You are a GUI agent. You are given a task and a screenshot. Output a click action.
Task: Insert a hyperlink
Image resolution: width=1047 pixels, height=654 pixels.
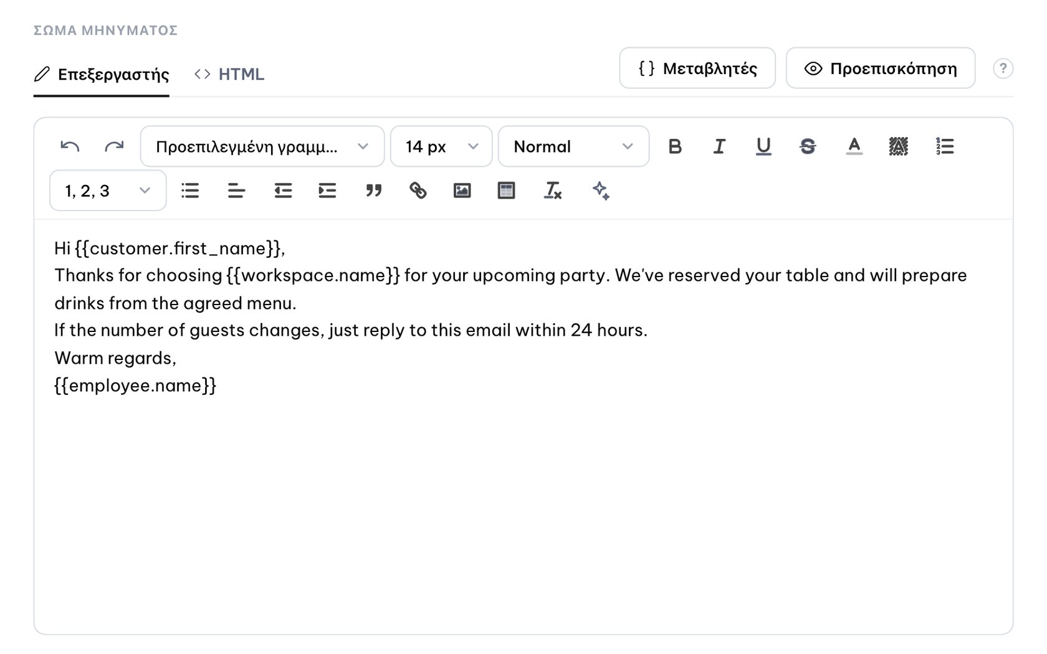point(418,191)
